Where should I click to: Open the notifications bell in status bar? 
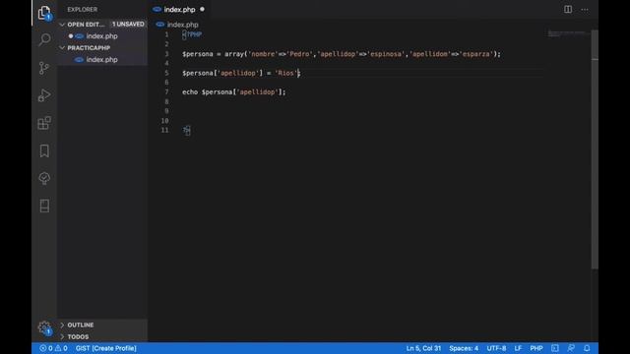click(587, 348)
